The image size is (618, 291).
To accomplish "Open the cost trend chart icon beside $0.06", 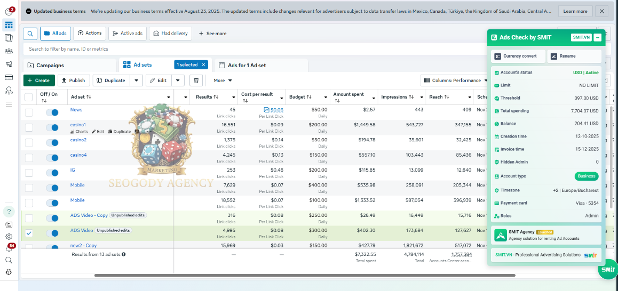I will [x=266, y=110].
